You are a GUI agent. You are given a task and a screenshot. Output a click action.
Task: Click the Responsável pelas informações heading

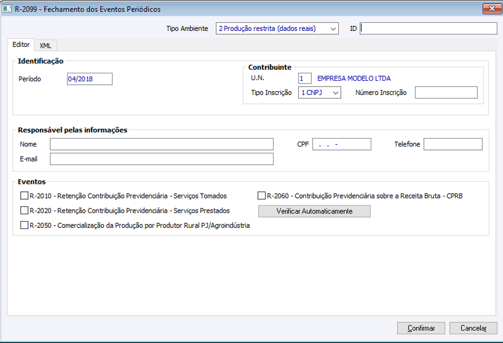[73, 130]
